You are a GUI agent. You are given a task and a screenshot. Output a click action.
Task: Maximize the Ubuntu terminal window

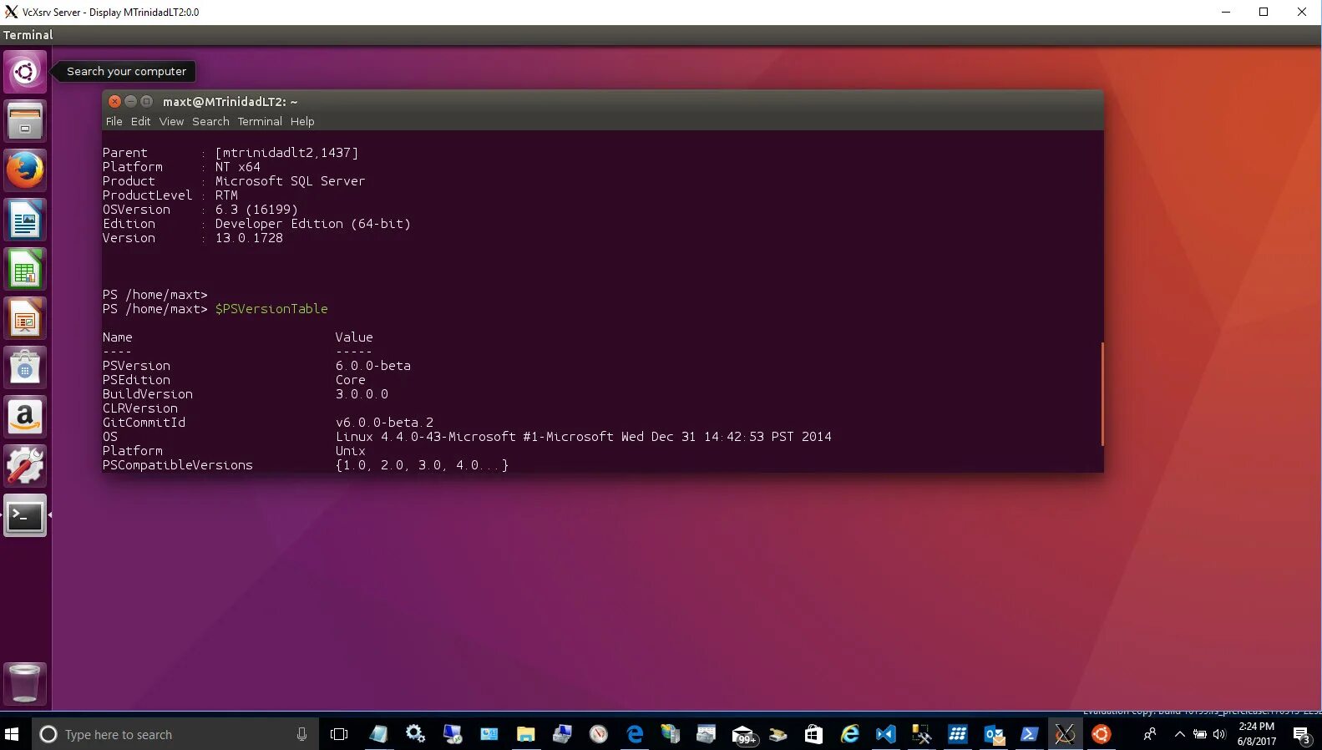click(146, 101)
